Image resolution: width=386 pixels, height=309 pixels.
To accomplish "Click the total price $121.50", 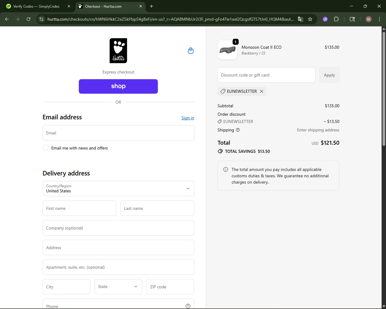I will (x=330, y=143).
